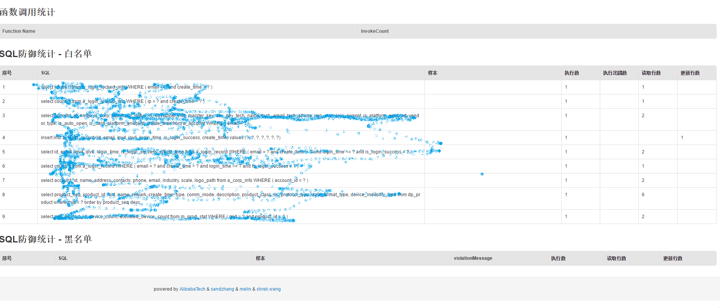
Task: Open the sandzhang footer link
Action: 222,289
